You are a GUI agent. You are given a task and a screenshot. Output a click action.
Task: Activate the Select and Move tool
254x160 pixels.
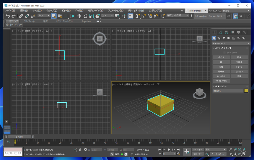tap(79, 16)
